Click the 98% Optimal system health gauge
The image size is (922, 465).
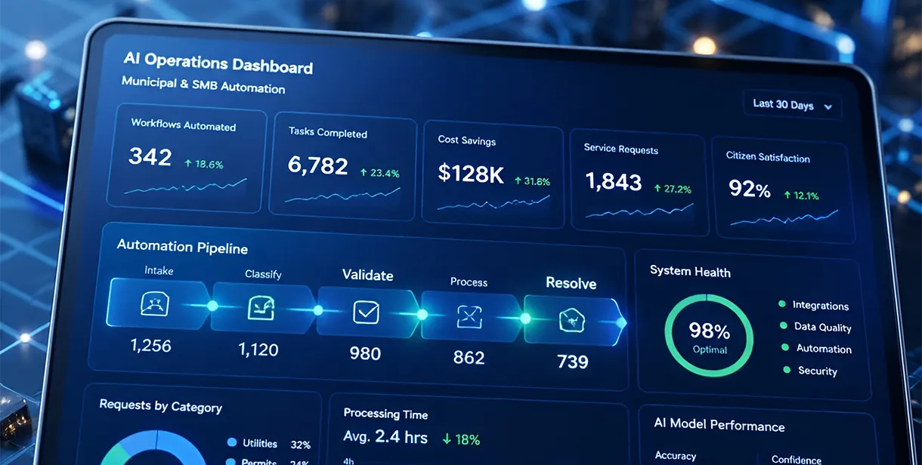709,336
